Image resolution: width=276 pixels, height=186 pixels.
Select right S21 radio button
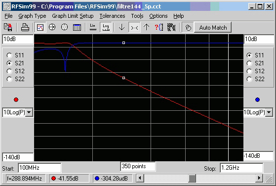[249, 63]
